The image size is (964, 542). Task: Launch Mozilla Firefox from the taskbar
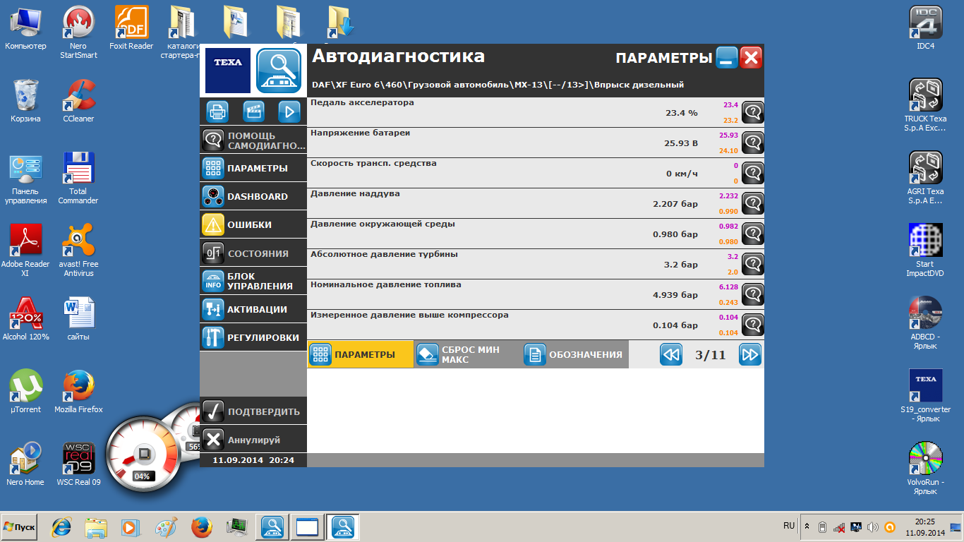(202, 526)
